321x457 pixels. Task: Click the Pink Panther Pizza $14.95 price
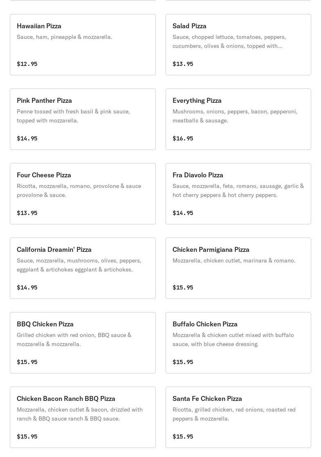27,138
